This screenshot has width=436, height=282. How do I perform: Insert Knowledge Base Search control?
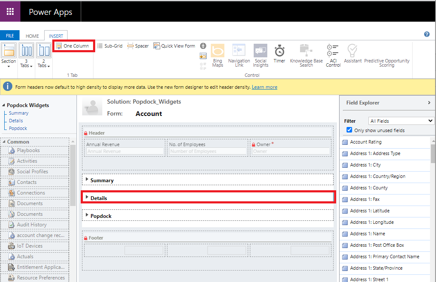click(x=306, y=55)
